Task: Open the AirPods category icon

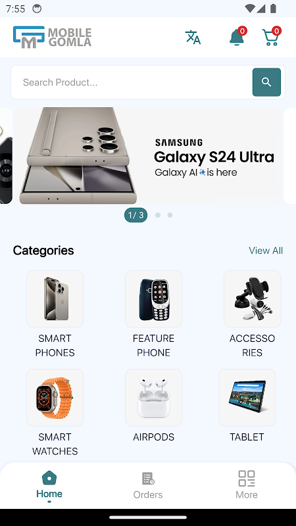Action: click(154, 398)
